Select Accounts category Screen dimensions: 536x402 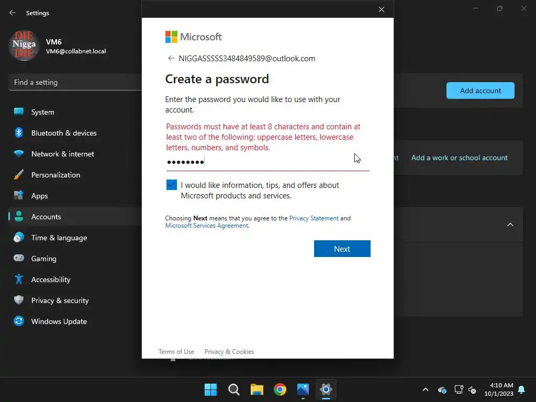75,217
